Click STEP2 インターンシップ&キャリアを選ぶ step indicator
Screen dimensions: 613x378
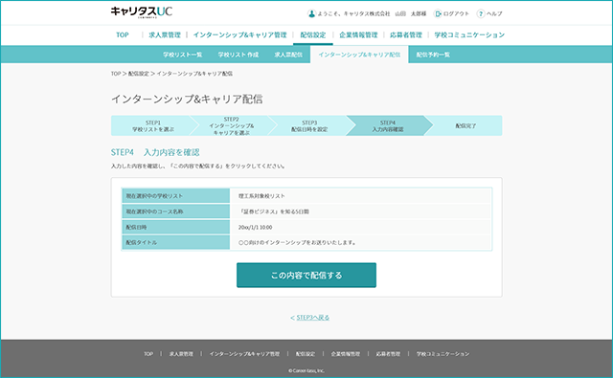[x=231, y=125]
